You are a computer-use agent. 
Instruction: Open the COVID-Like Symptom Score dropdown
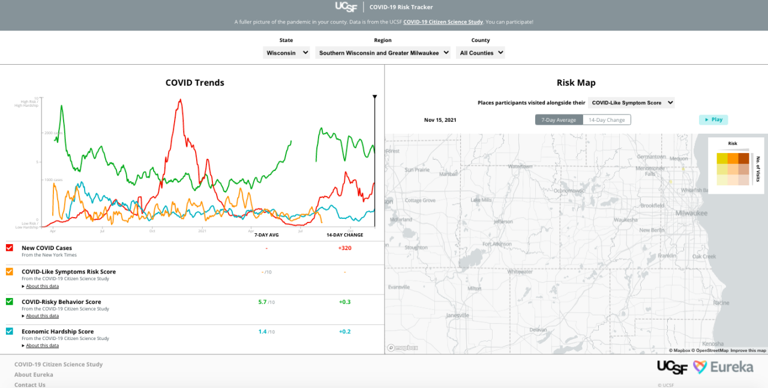(631, 103)
